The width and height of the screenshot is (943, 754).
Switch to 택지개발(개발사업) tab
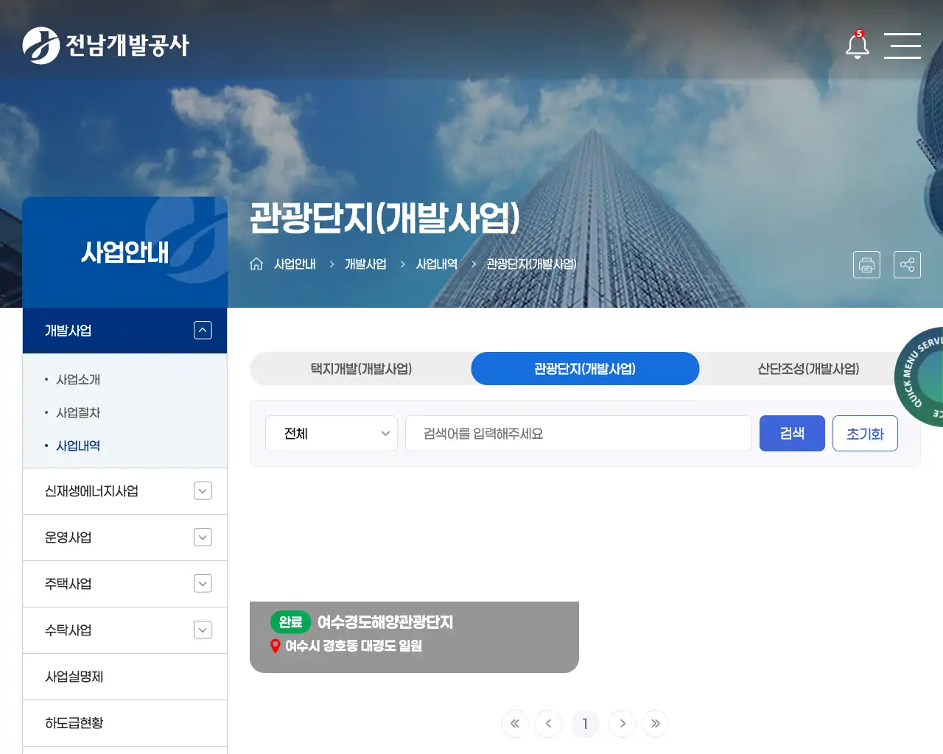361,369
